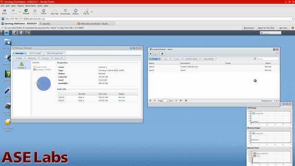
Task: Select the Storage tab in Storage Manager
Action: (x=19, y=53)
